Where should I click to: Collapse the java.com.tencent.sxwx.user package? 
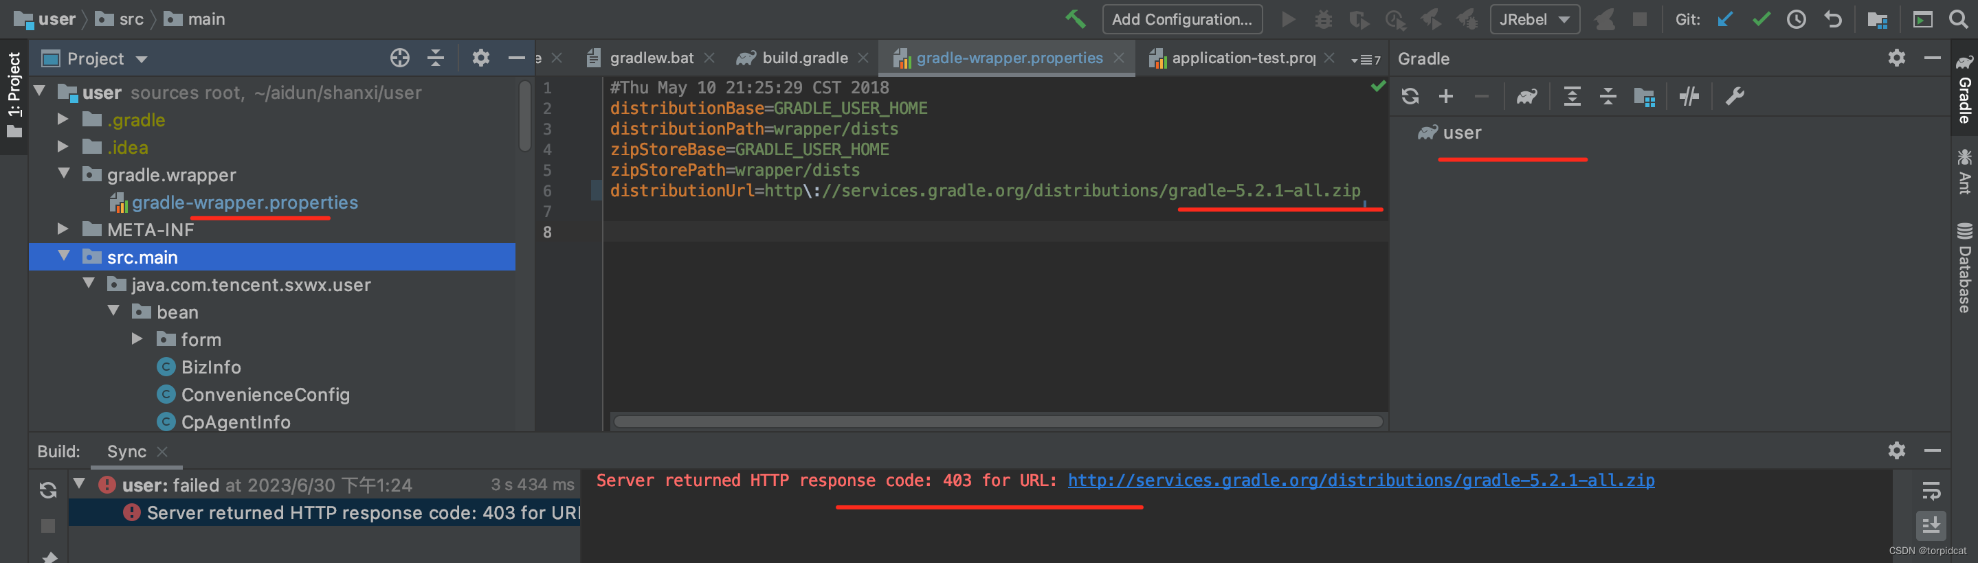pos(89,283)
